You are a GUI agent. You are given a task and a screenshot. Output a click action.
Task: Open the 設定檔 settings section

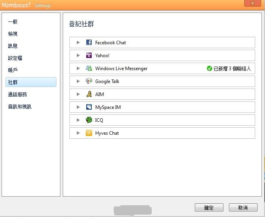point(15,58)
